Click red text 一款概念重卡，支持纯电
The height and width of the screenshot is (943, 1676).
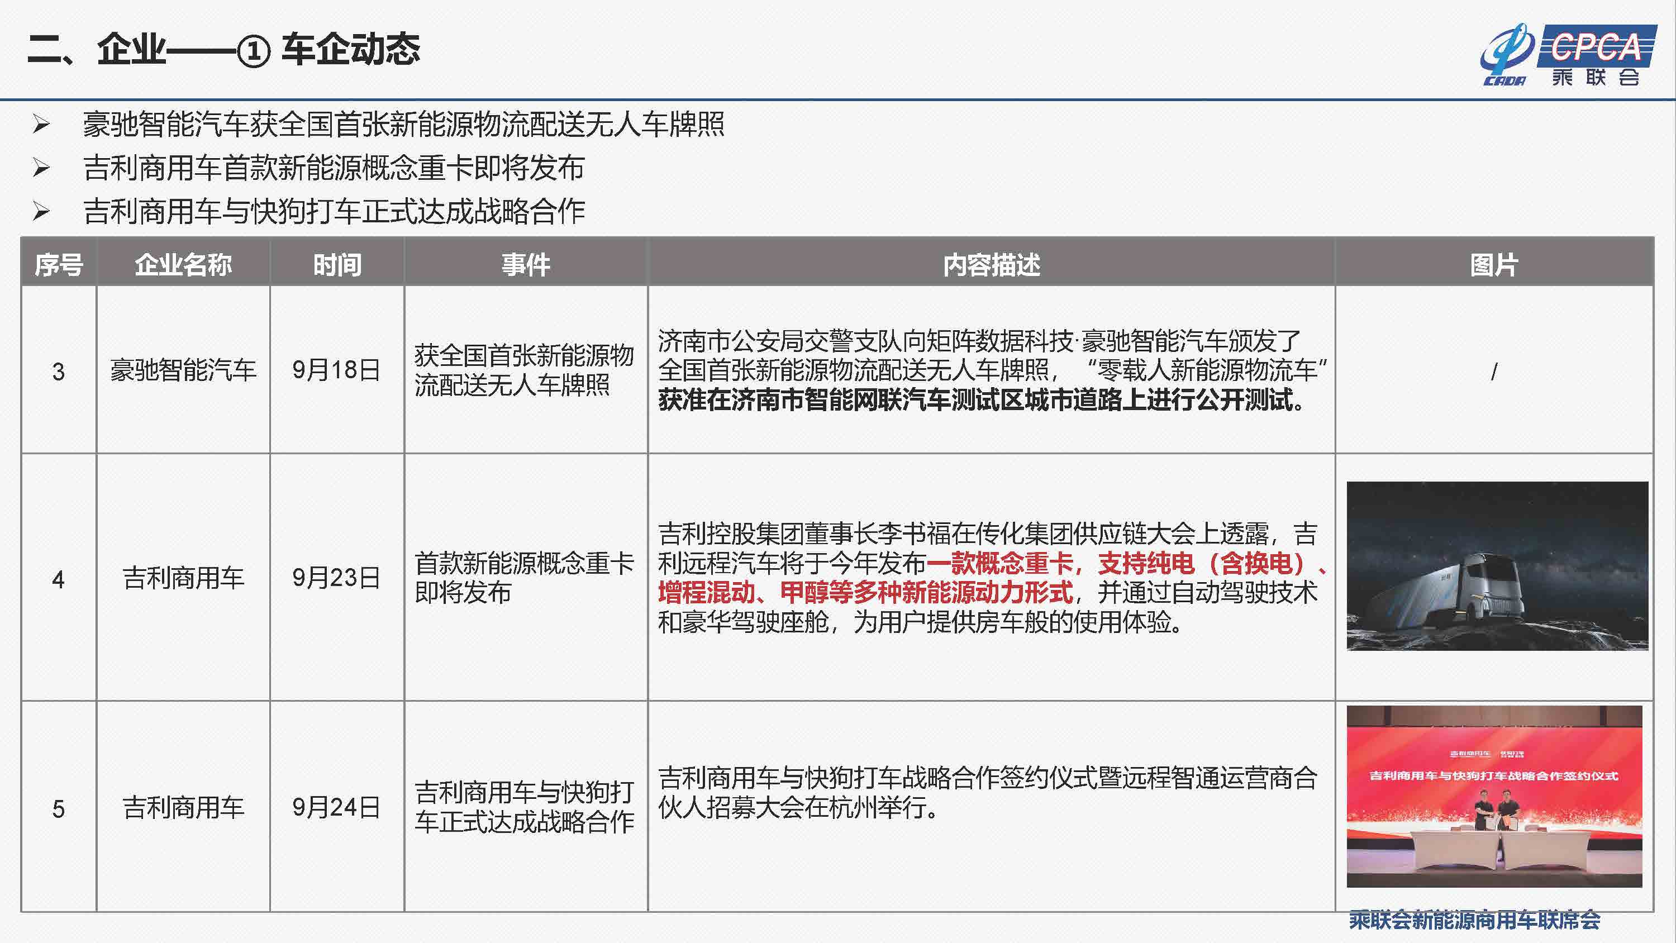point(1060,563)
